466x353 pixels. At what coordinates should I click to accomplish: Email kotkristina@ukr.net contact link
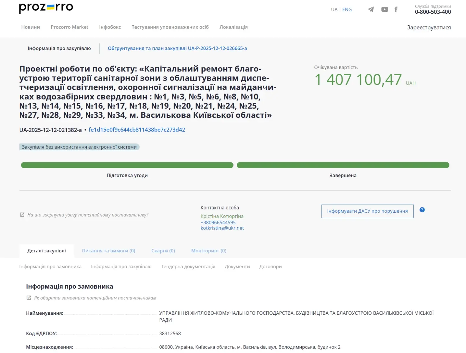pos(222,228)
